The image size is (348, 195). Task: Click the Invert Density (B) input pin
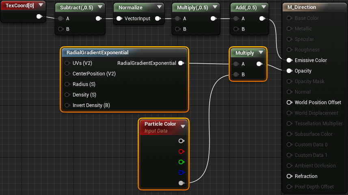[67, 105]
